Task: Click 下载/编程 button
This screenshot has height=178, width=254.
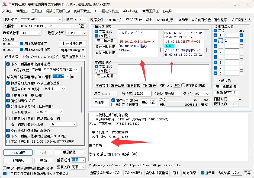Action: [18, 152]
